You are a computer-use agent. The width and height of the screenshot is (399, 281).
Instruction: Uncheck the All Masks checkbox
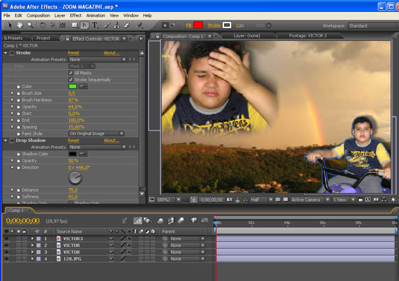click(x=71, y=73)
